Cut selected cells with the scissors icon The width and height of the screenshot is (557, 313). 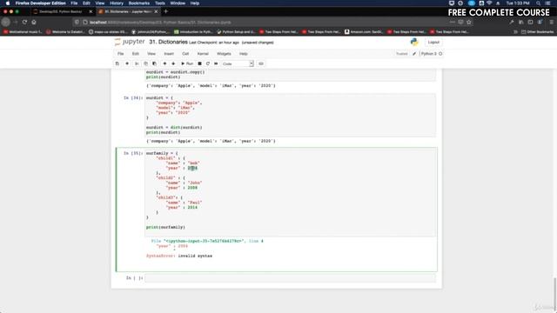click(x=137, y=63)
